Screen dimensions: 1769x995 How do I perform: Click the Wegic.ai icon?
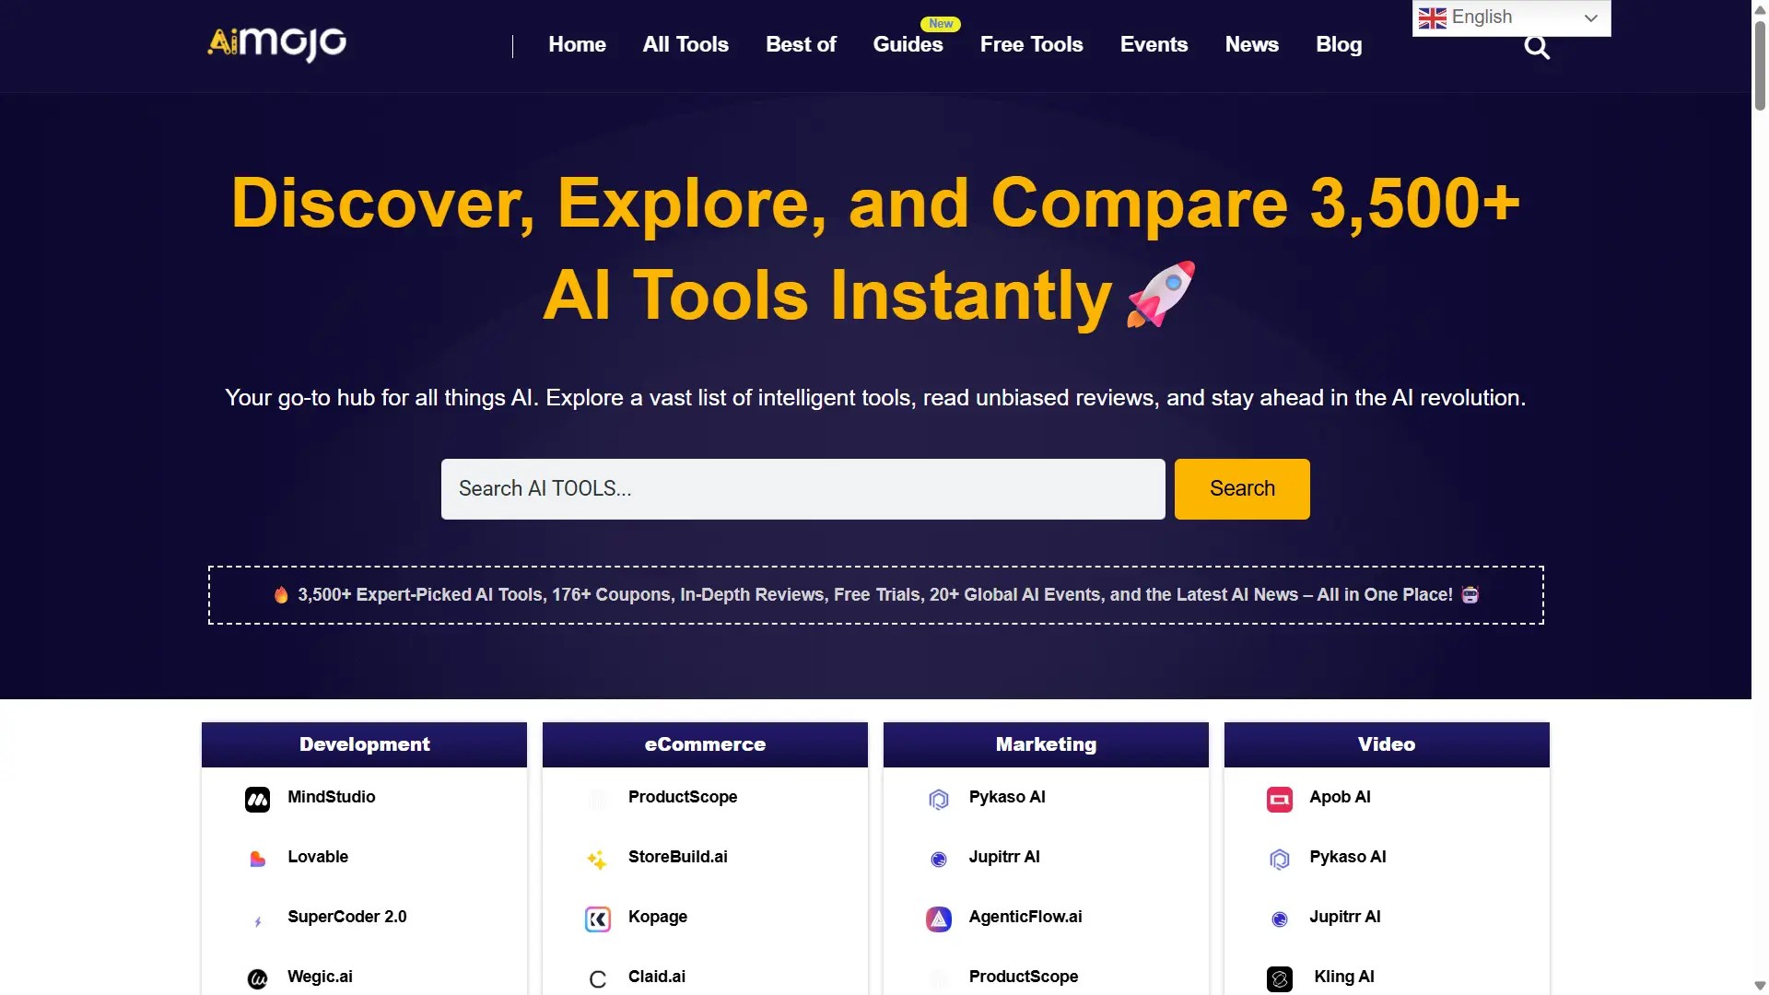click(x=257, y=979)
